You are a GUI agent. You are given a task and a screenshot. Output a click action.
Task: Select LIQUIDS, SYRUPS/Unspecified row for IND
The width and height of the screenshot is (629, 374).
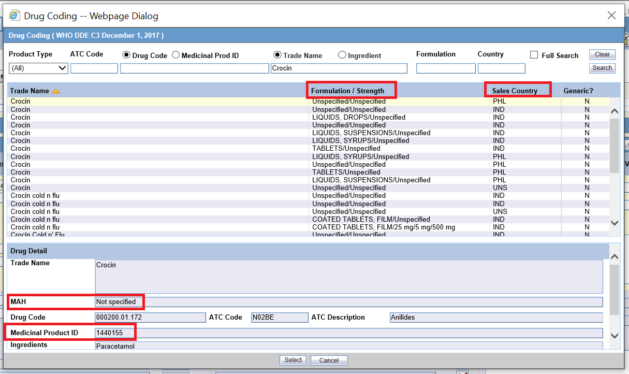pyautogui.click(x=309, y=141)
